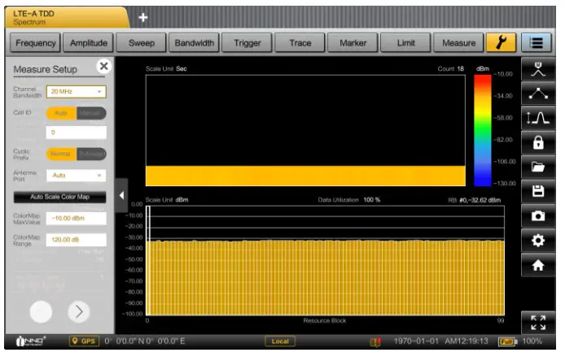Open the Bandwidth menu
Screen dimensions: 565x361
pyautogui.click(x=195, y=43)
